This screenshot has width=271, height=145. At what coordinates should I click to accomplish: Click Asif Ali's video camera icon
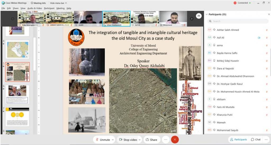(259, 38)
